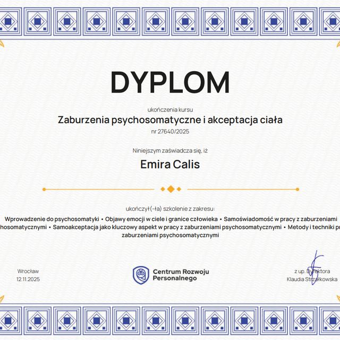The width and height of the screenshot is (340, 340).
Task: Click signer name 'Klaudia Strzałkowska'
Action: pyautogui.click(x=312, y=279)
